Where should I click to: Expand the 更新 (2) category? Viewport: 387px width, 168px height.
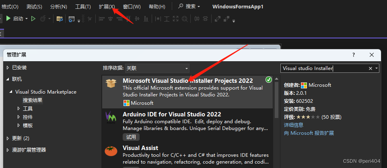[8, 138]
